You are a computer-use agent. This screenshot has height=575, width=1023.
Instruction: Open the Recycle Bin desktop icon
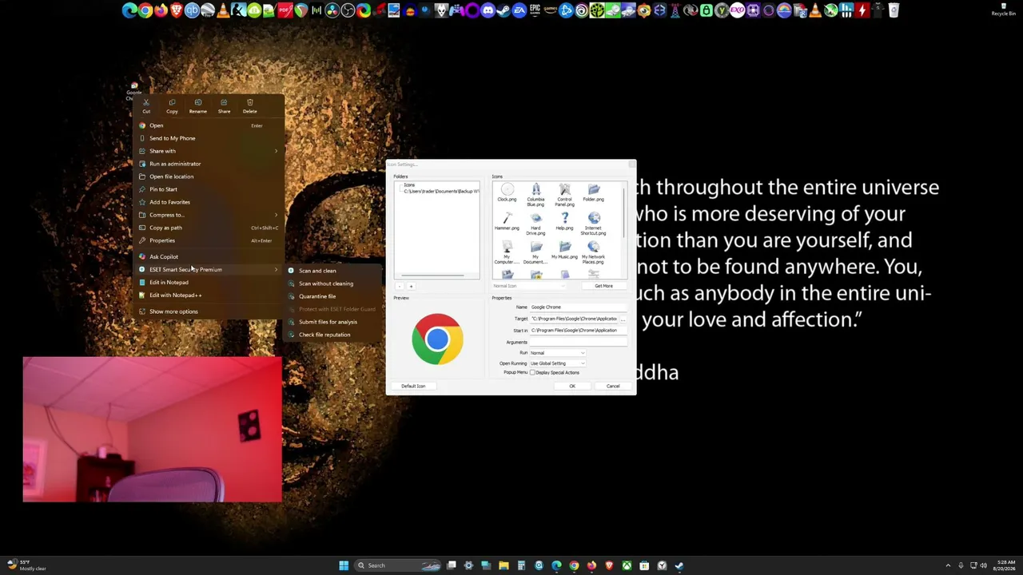click(1004, 10)
